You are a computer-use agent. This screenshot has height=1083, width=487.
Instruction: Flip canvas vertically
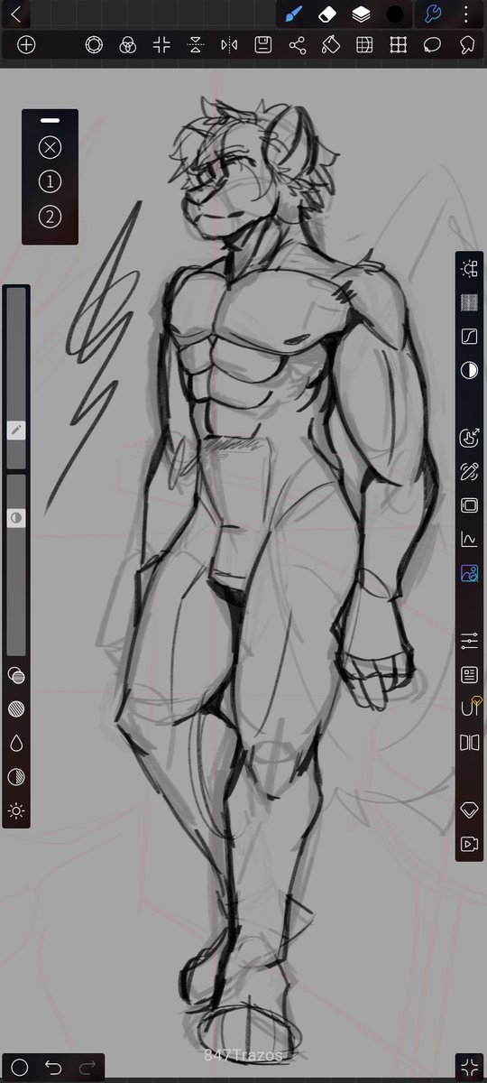pyautogui.click(x=196, y=45)
